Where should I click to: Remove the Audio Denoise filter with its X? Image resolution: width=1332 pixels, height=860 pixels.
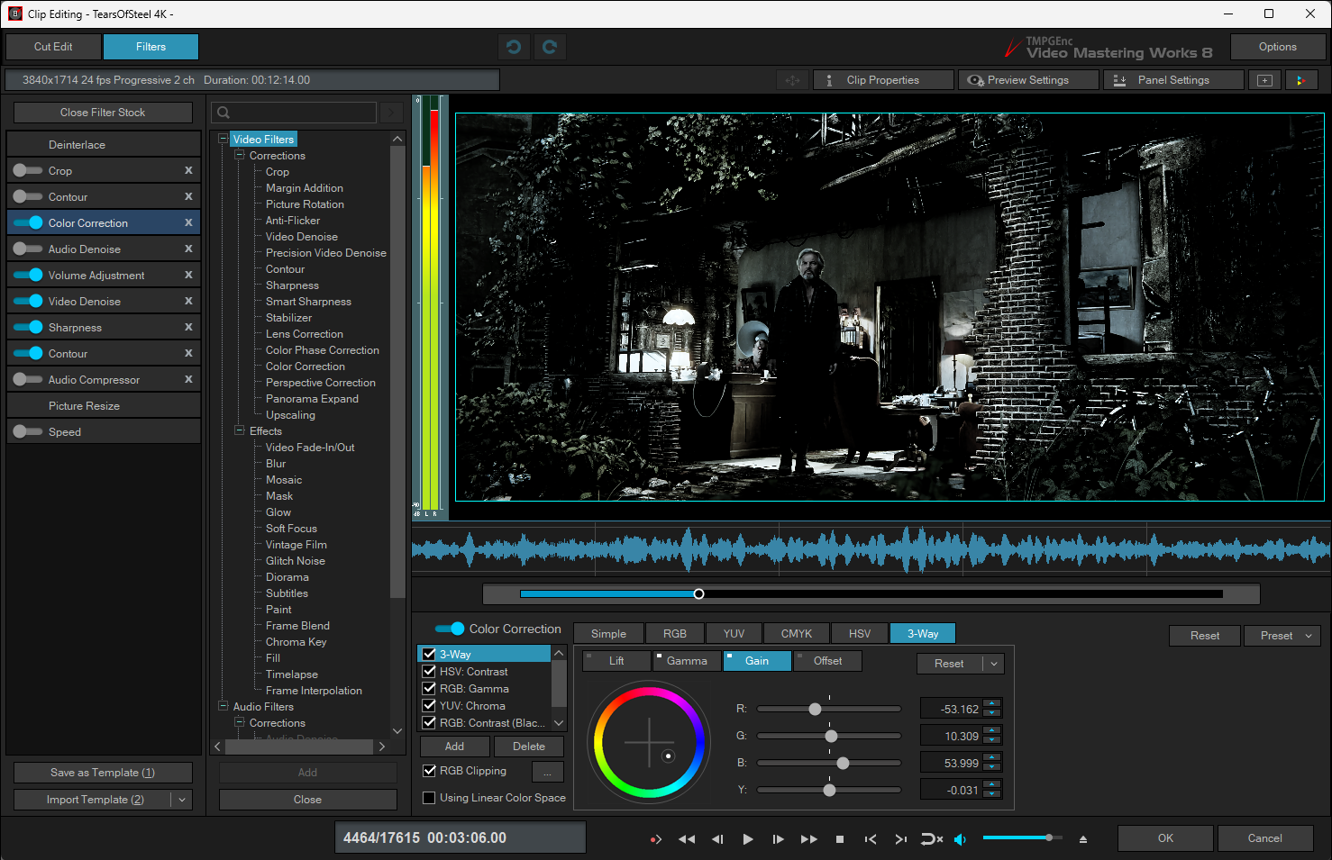point(188,249)
